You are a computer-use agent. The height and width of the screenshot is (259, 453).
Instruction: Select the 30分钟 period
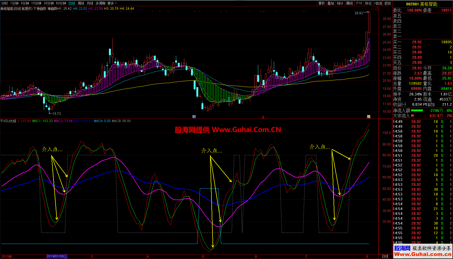point(49,3)
